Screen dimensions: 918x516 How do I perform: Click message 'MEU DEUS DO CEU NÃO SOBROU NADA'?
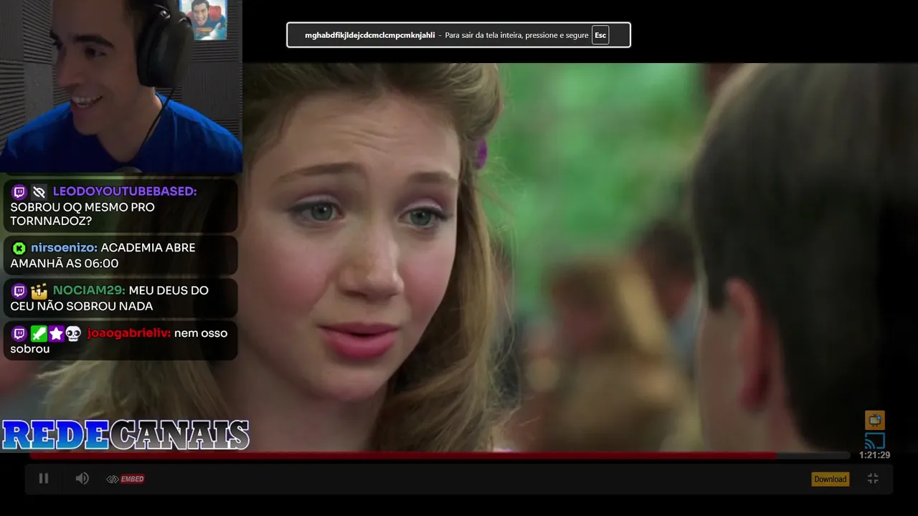pyautogui.click(x=109, y=298)
